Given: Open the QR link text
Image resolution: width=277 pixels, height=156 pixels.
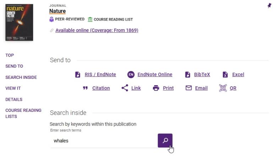Looking at the screenshot, I should point(233,88).
